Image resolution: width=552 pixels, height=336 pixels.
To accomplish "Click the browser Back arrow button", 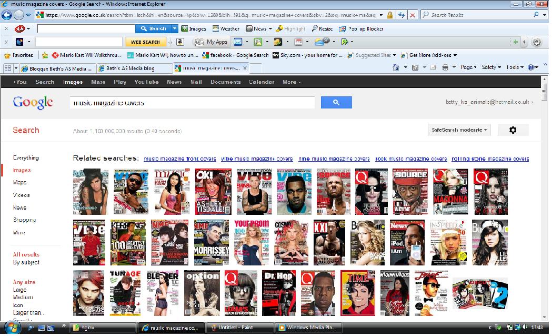I will [7, 15].
